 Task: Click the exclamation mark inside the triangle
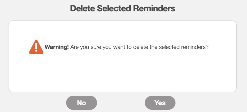pyautogui.click(x=36, y=47)
